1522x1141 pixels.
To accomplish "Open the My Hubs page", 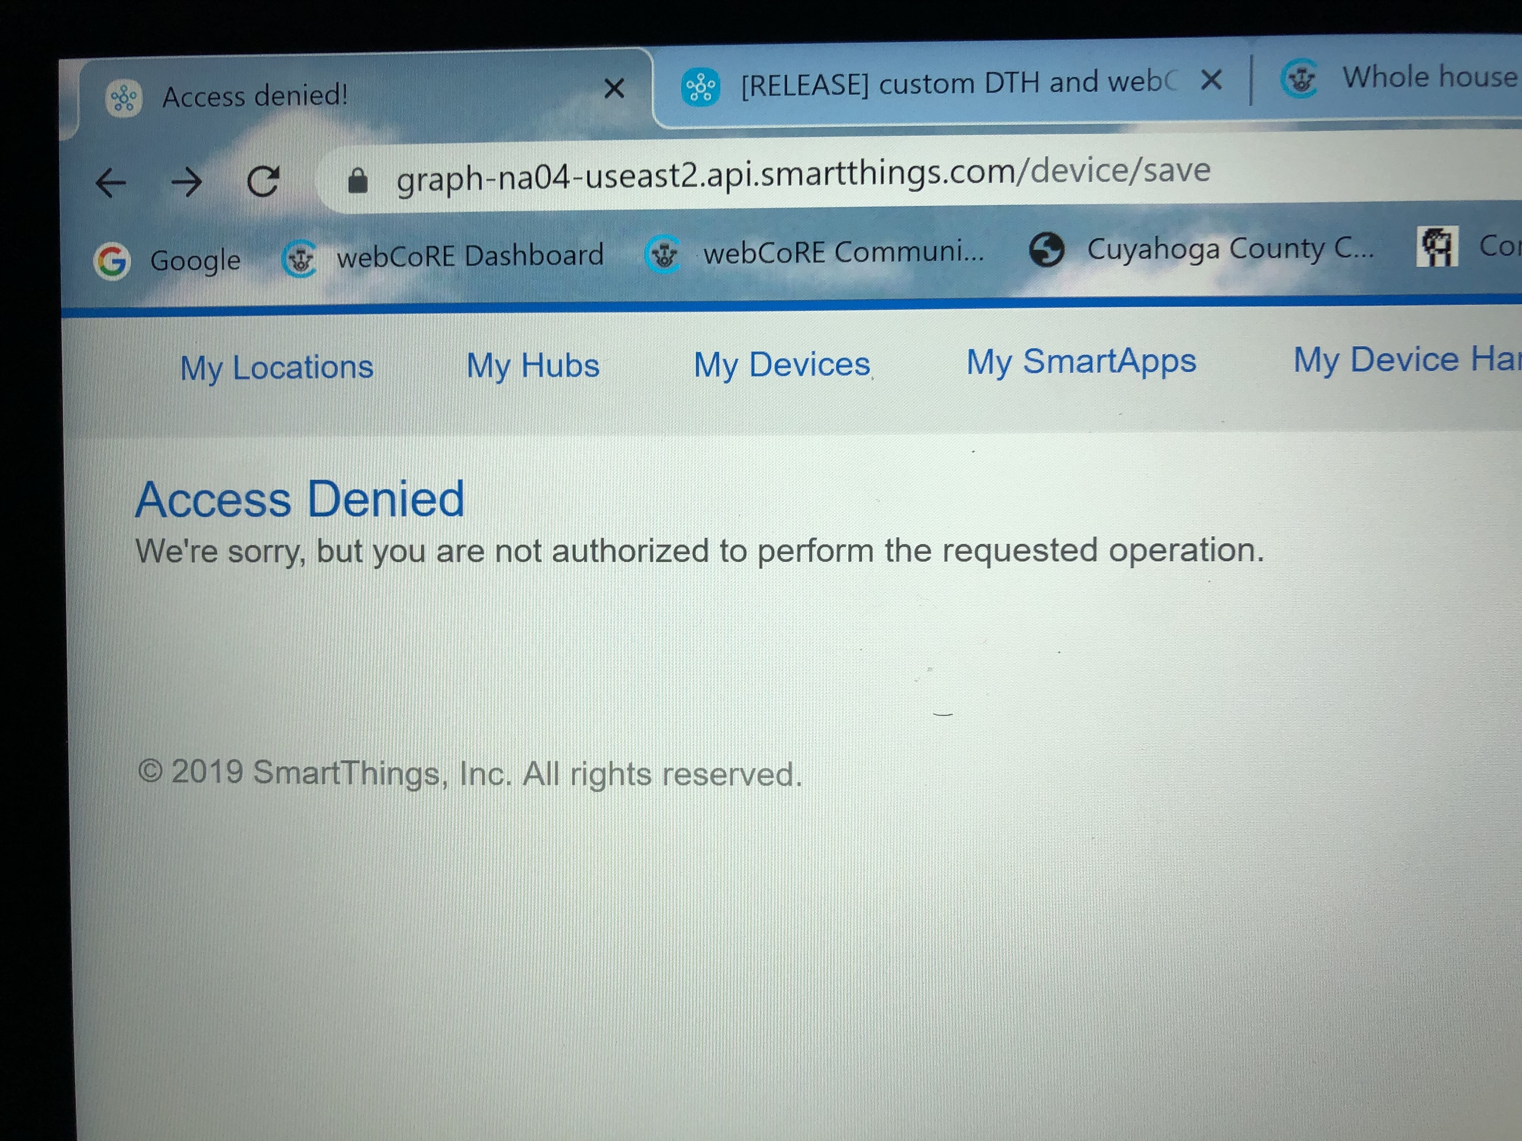I will (533, 365).
